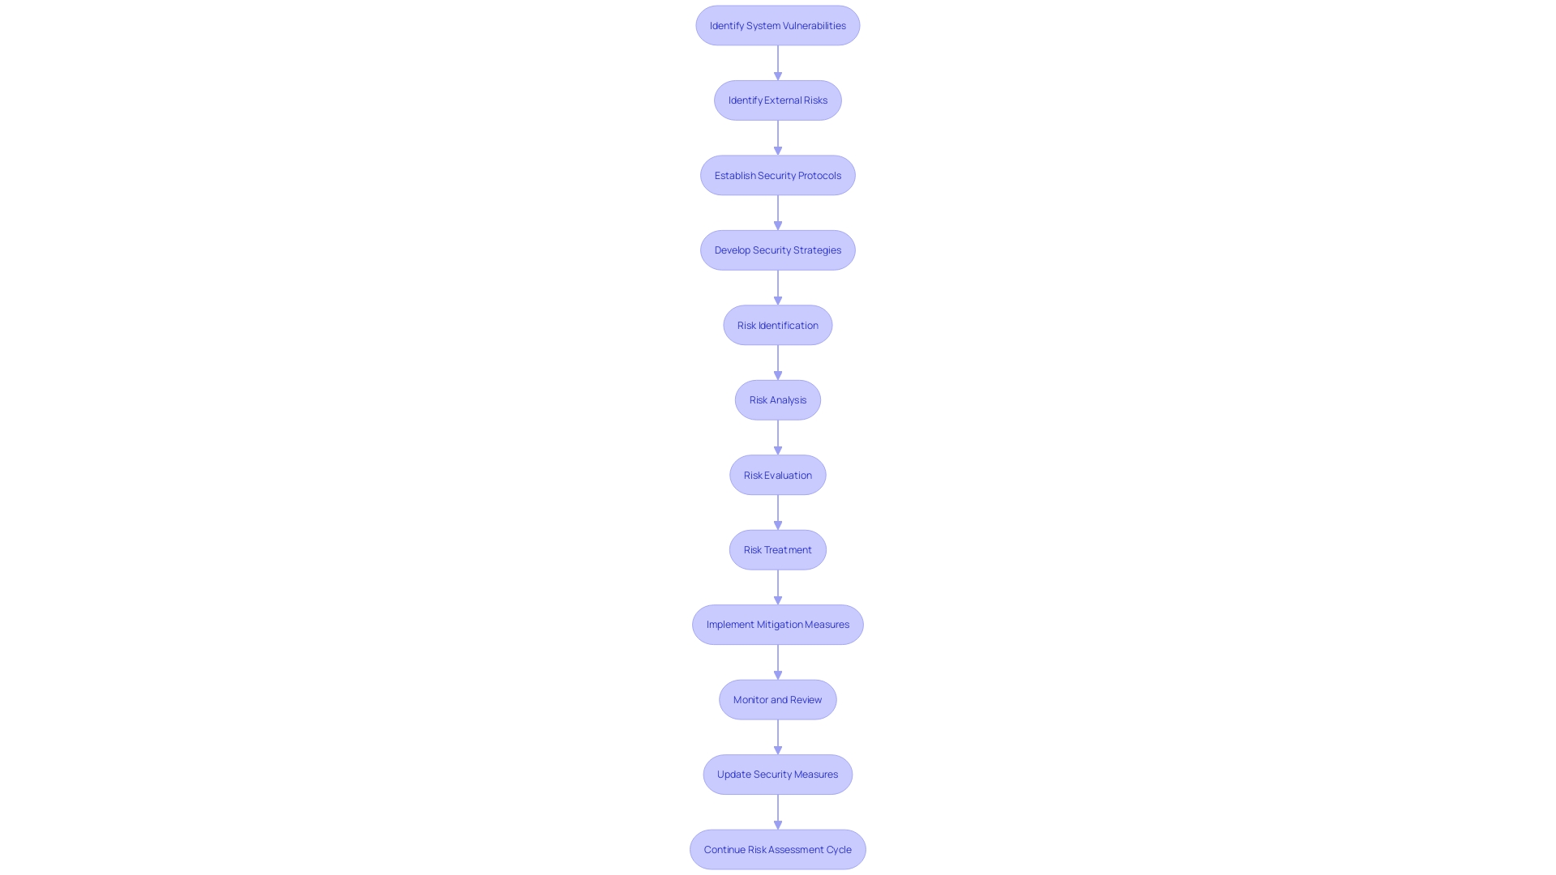Screen dimensions: 1556x875
Task: Toggle visibility of Implement Mitigation Measures
Action: (777, 624)
